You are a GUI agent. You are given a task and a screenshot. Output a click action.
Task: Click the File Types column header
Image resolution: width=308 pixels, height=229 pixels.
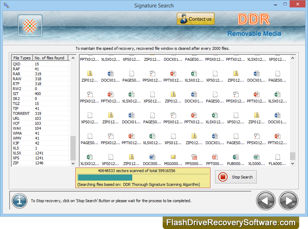22,58
